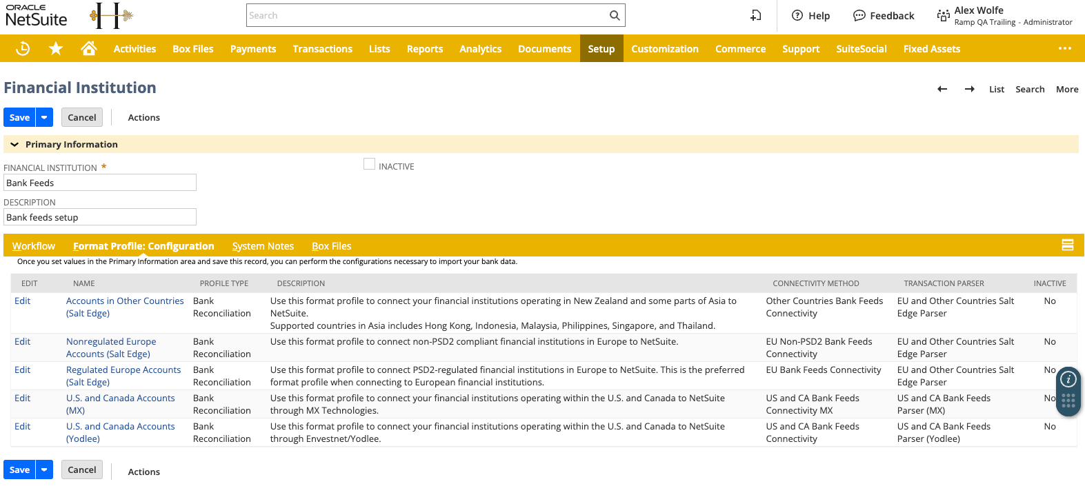Open the Reports menu
The width and height of the screenshot is (1085, 495).
[425, 48]
